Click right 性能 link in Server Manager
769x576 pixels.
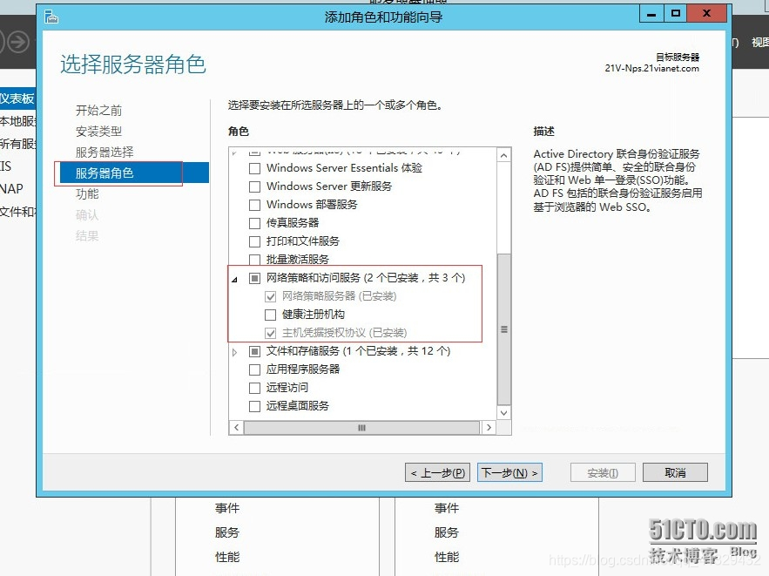tap(447, 558)
